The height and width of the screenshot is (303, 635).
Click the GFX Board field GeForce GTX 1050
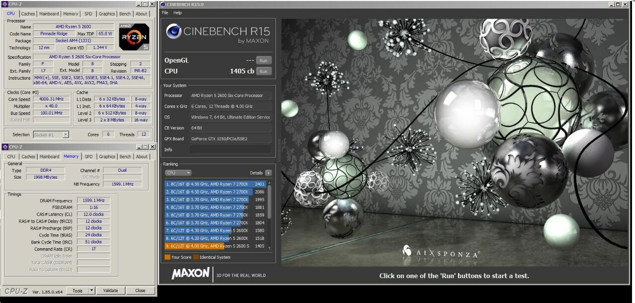(x=231, y=139)
